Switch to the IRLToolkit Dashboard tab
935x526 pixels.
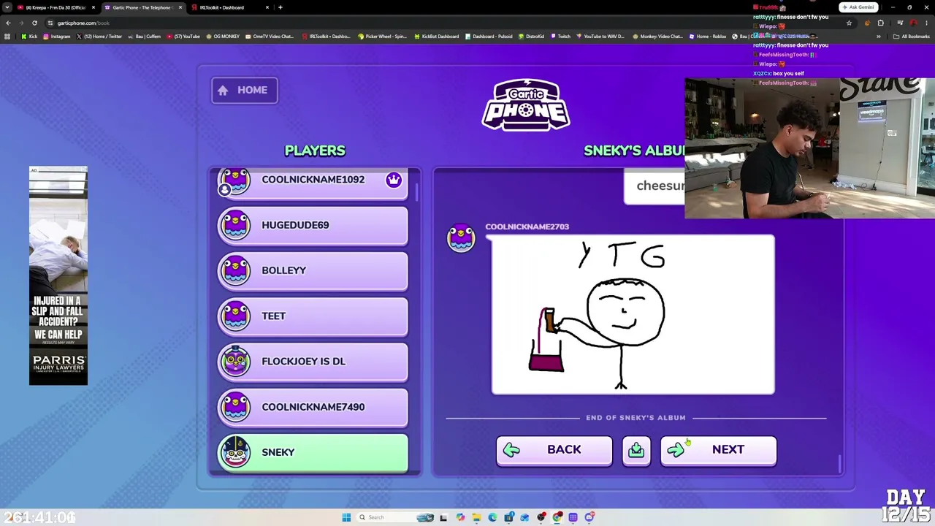click(x=229, y=7)
